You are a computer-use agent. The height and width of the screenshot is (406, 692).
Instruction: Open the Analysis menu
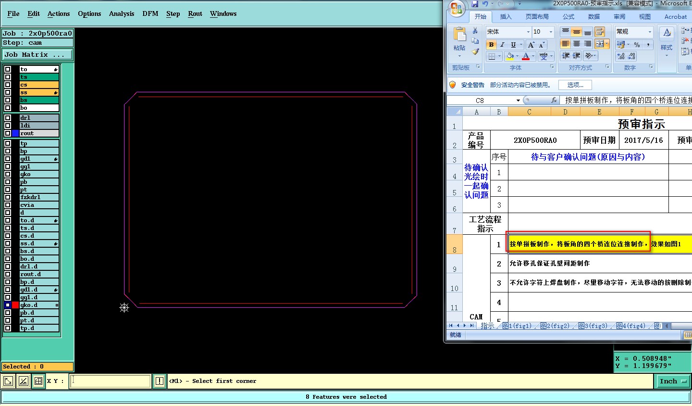click(x=122, y=13)
